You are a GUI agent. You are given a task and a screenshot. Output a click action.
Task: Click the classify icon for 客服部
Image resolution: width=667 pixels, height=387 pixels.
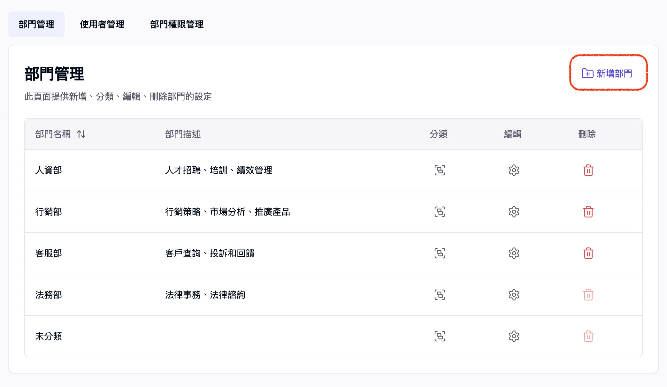[x=440, y=253]
